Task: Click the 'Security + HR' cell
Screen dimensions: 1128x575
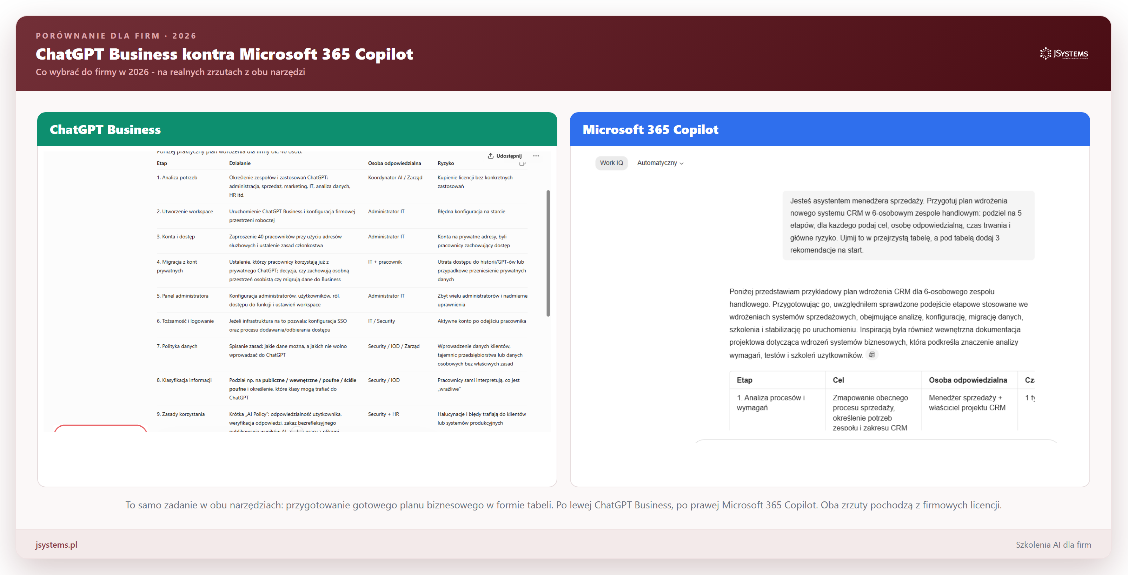Action: point(384,414)
